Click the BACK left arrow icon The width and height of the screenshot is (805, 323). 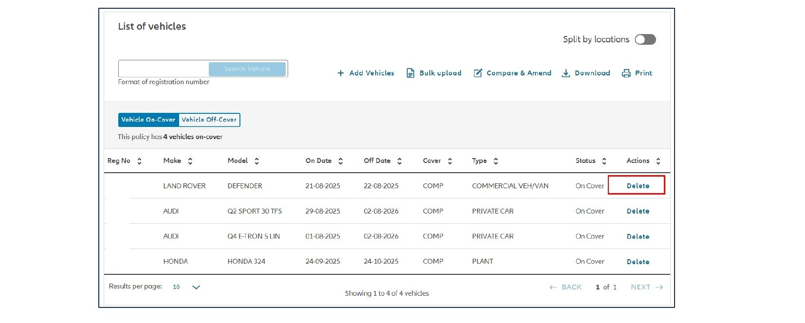(x=553, y=287)
